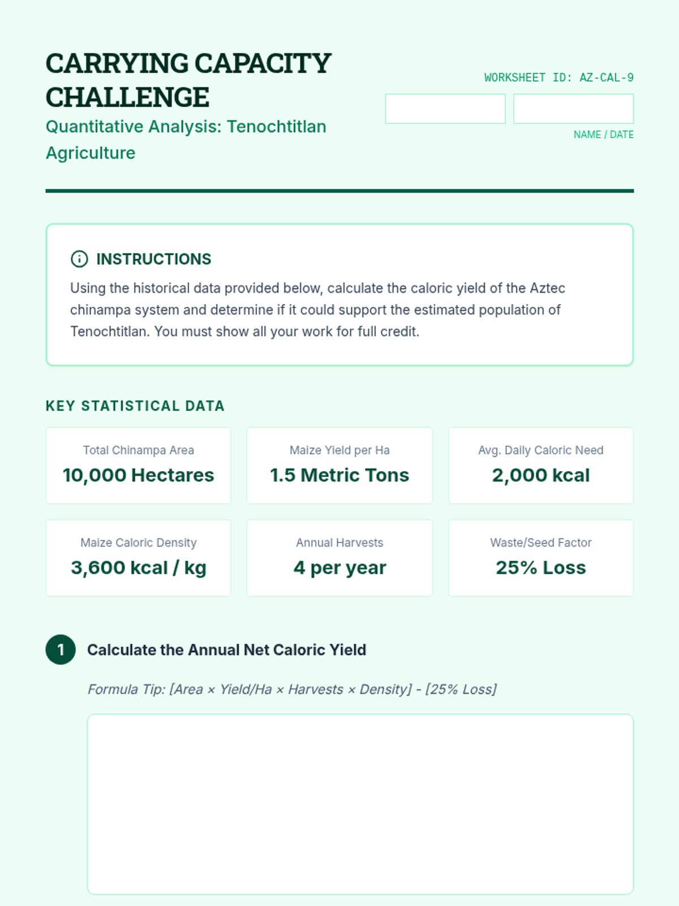Click the second Date input box
This screenshot has width=679, height=906.
coord(573,109)
